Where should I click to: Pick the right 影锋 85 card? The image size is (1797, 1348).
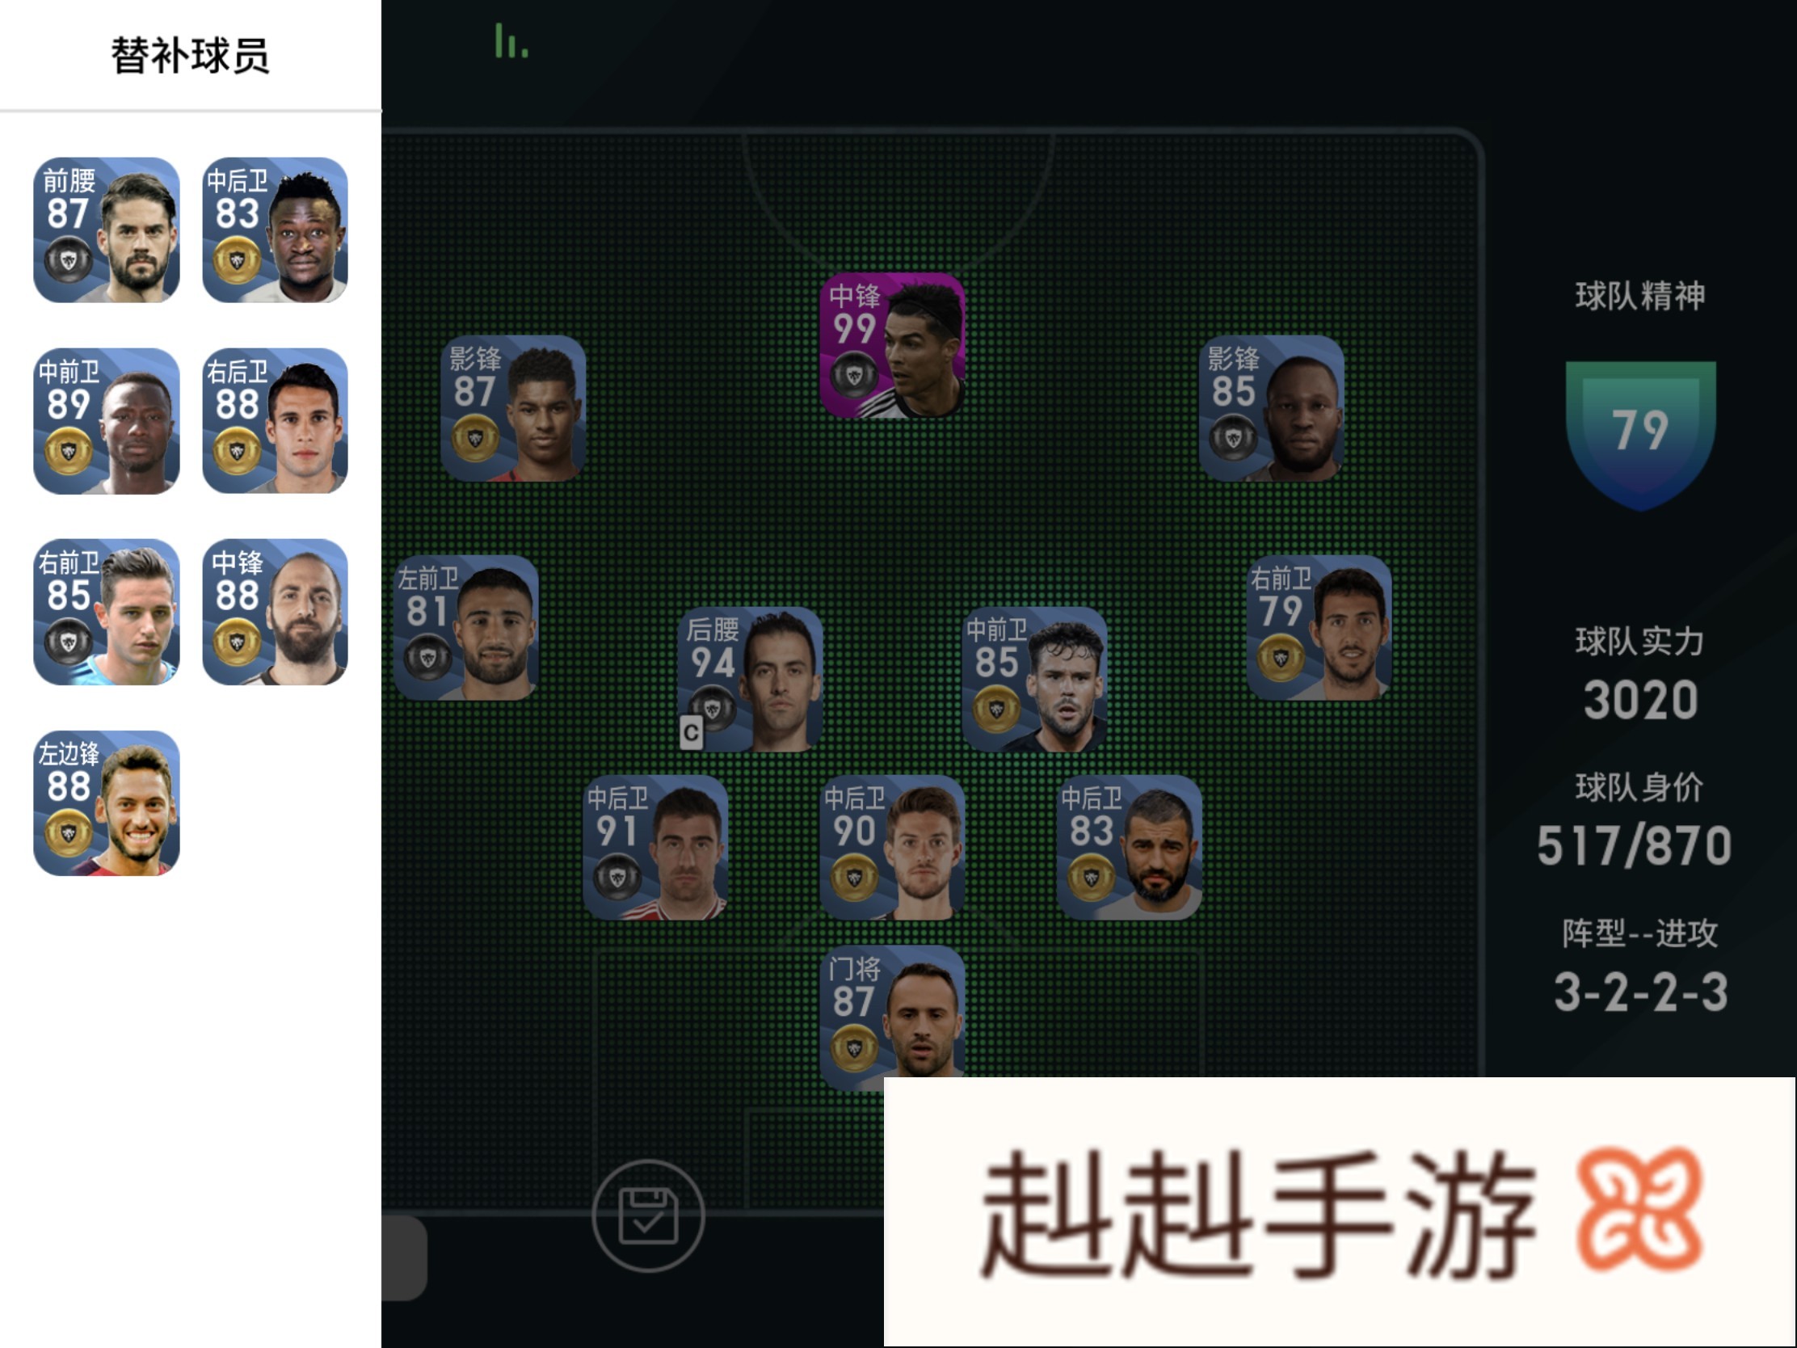[1271, 408]
